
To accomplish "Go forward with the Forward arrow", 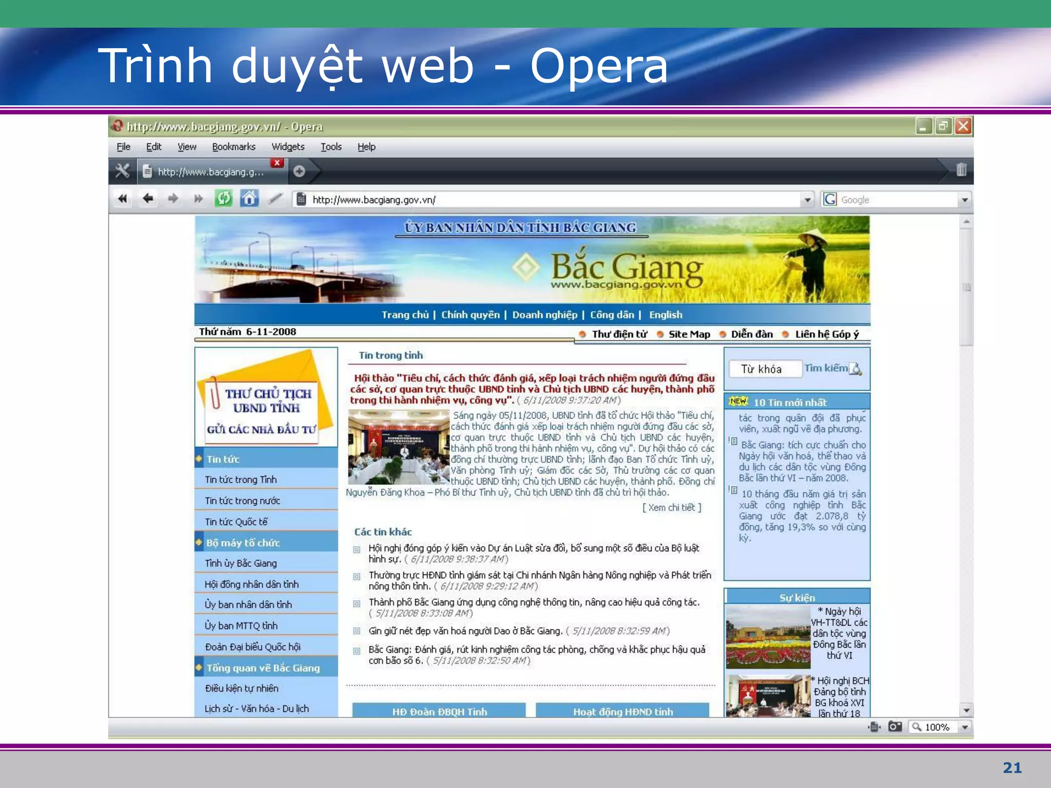I will click(x=173, y=199).
